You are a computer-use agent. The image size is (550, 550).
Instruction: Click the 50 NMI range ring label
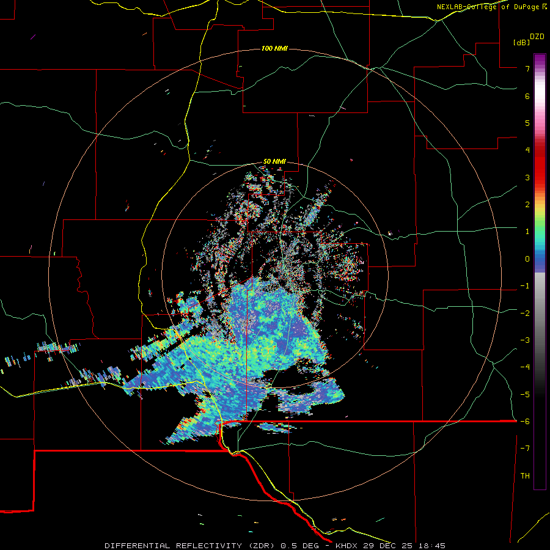point(274,162)
